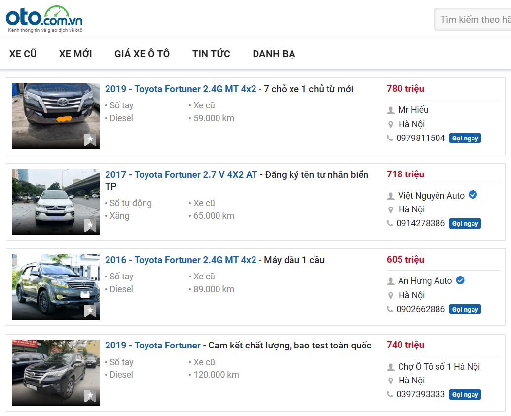
Task: View thumbnail of white 718 triệu Fortuner
Action: point(56,202)
